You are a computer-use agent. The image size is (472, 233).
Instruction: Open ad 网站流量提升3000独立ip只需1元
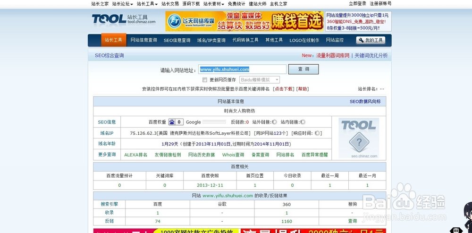point(357,16)
